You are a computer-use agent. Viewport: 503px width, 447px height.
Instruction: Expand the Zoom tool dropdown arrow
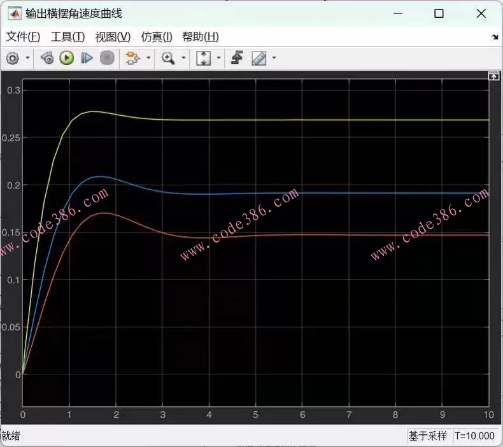[184, 59]
